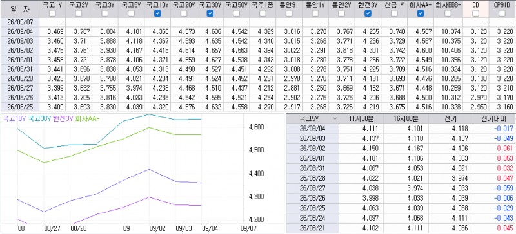Image resolution: width=516 pixels, height=234 pixels.
Task: Select the 26/08/21 row in 국고5Y table
Action: 401,228
